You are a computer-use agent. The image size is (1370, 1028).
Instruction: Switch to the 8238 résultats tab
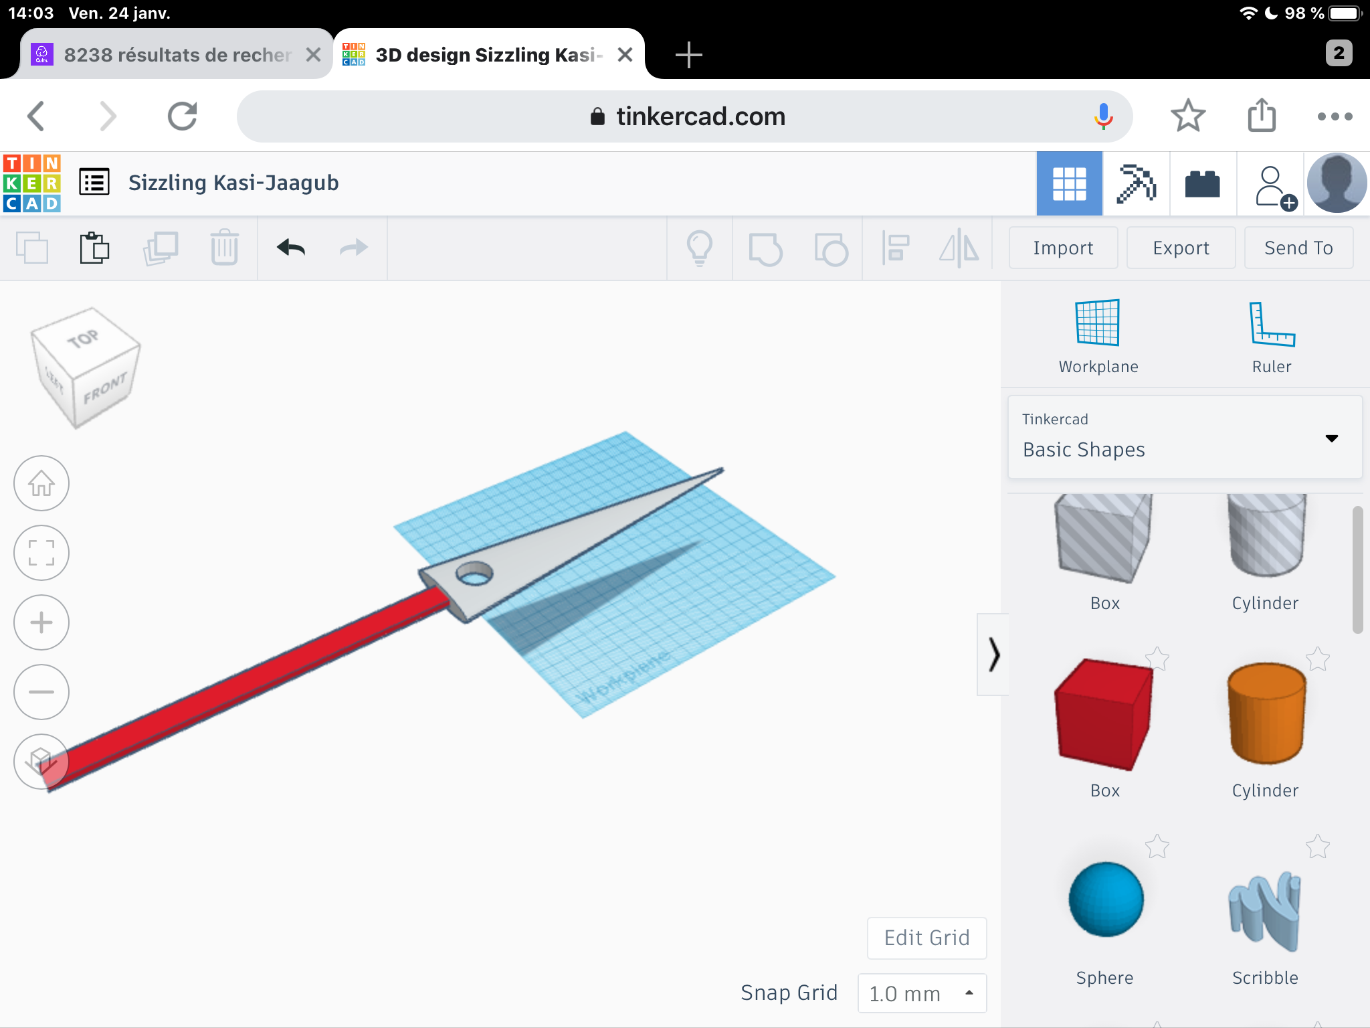click(177, 55)
